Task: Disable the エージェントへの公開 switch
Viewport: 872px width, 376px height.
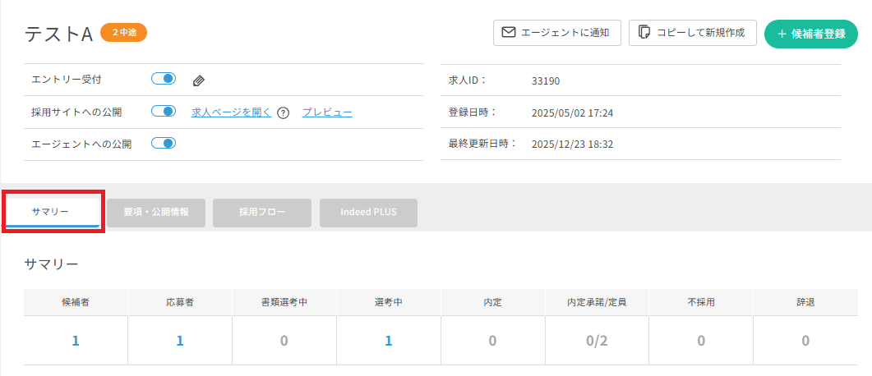Action: [x=164, y=144]
